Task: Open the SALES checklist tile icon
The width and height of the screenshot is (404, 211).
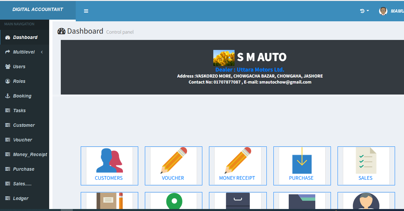Action: point(366,161)
